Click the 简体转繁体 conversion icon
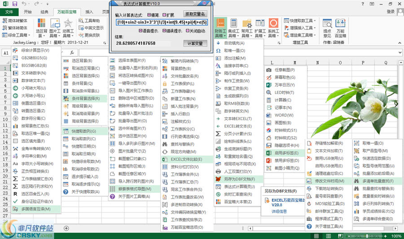 tap(4, 21)
